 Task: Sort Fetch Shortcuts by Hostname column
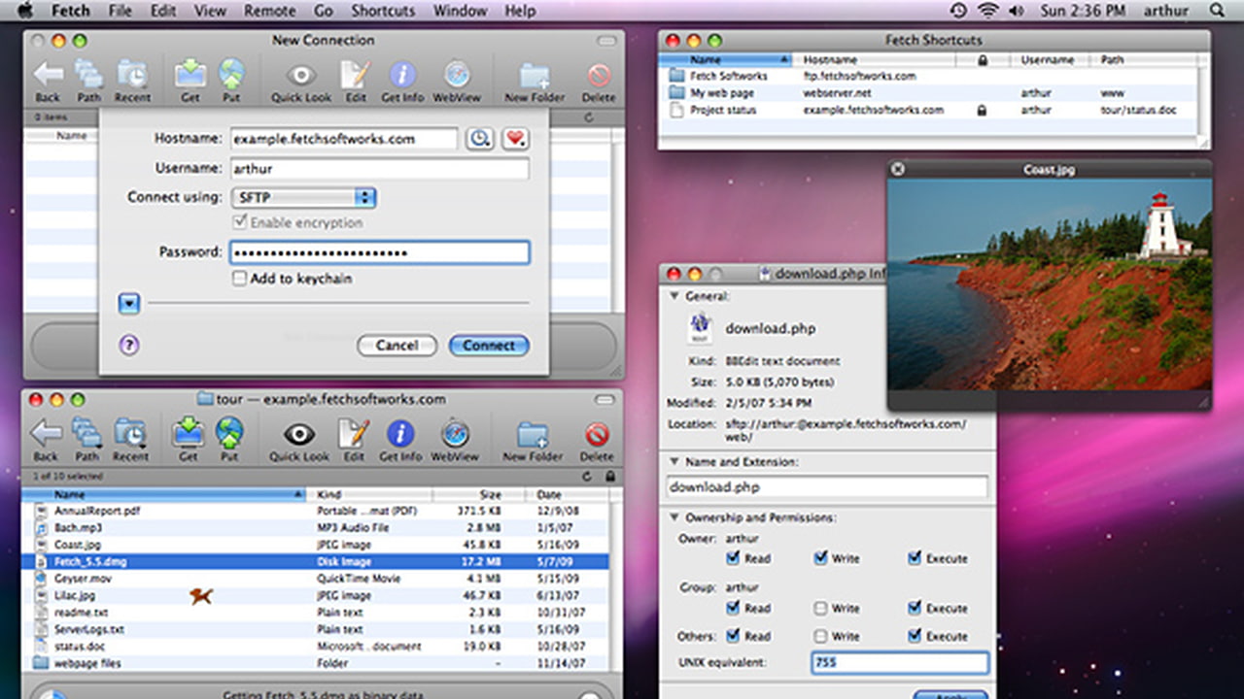[873, 59]
